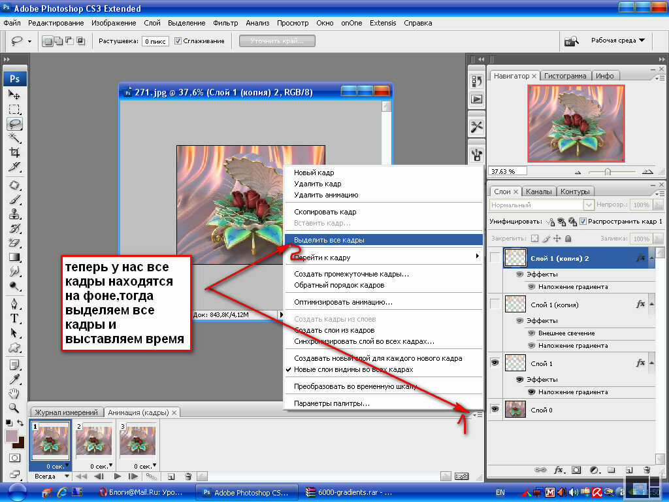Select the Dodge tool
The image size is (669, 502).
coord(14,286)
